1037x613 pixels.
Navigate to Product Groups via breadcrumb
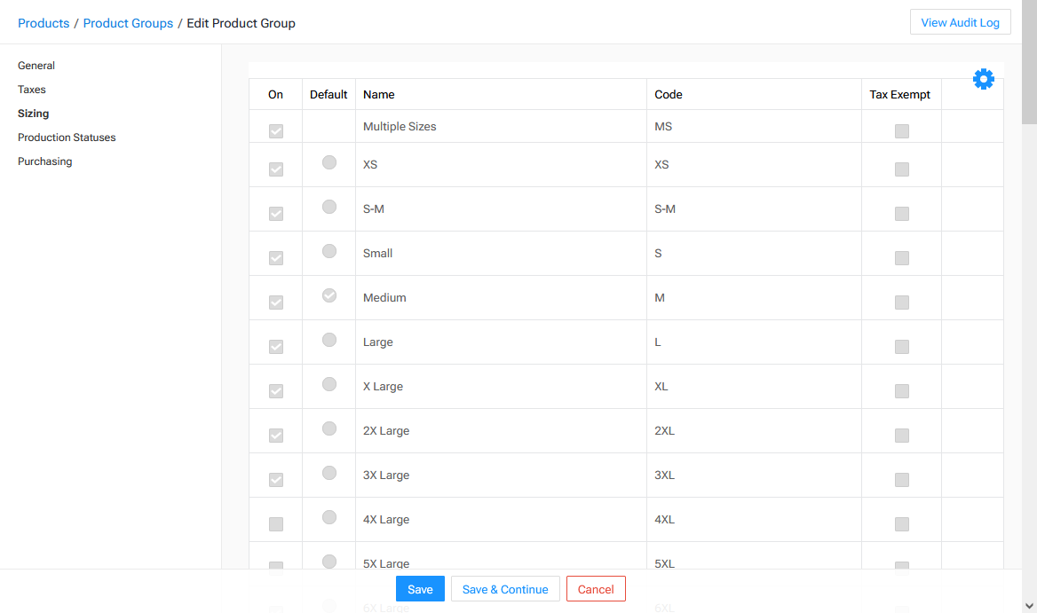tap(128, 23)
